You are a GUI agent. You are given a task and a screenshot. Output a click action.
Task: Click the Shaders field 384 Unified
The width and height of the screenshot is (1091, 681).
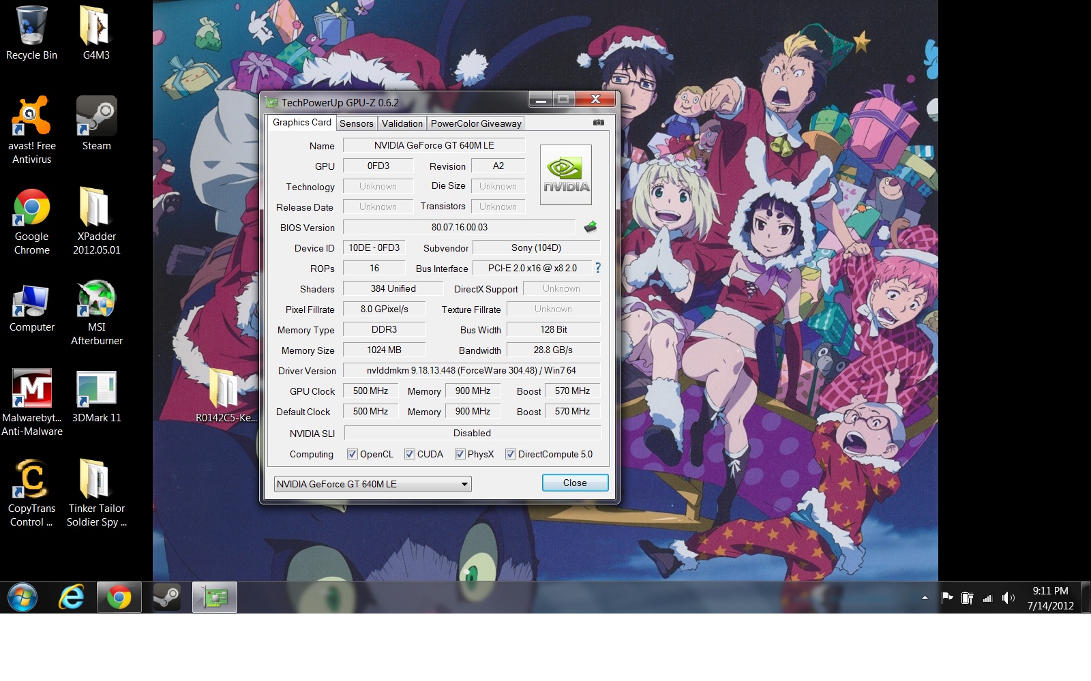(x=393, y=288)
